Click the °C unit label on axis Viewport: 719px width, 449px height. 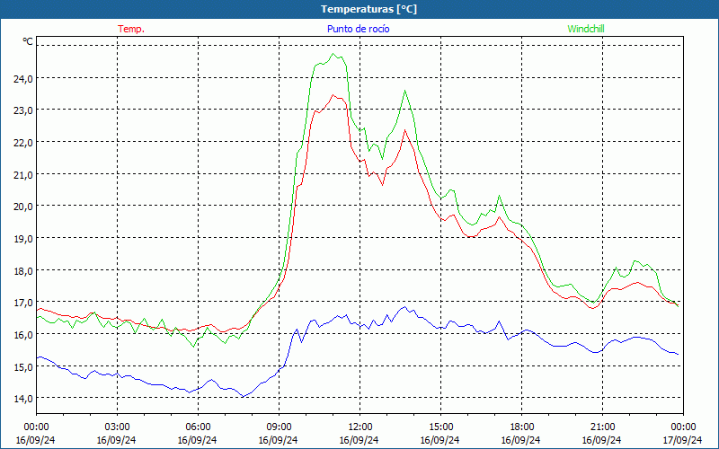(28, 41)
